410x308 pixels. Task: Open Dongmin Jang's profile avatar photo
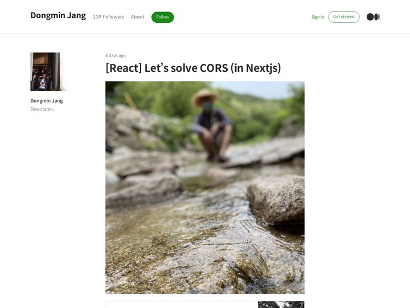click(x=45, y=72)
